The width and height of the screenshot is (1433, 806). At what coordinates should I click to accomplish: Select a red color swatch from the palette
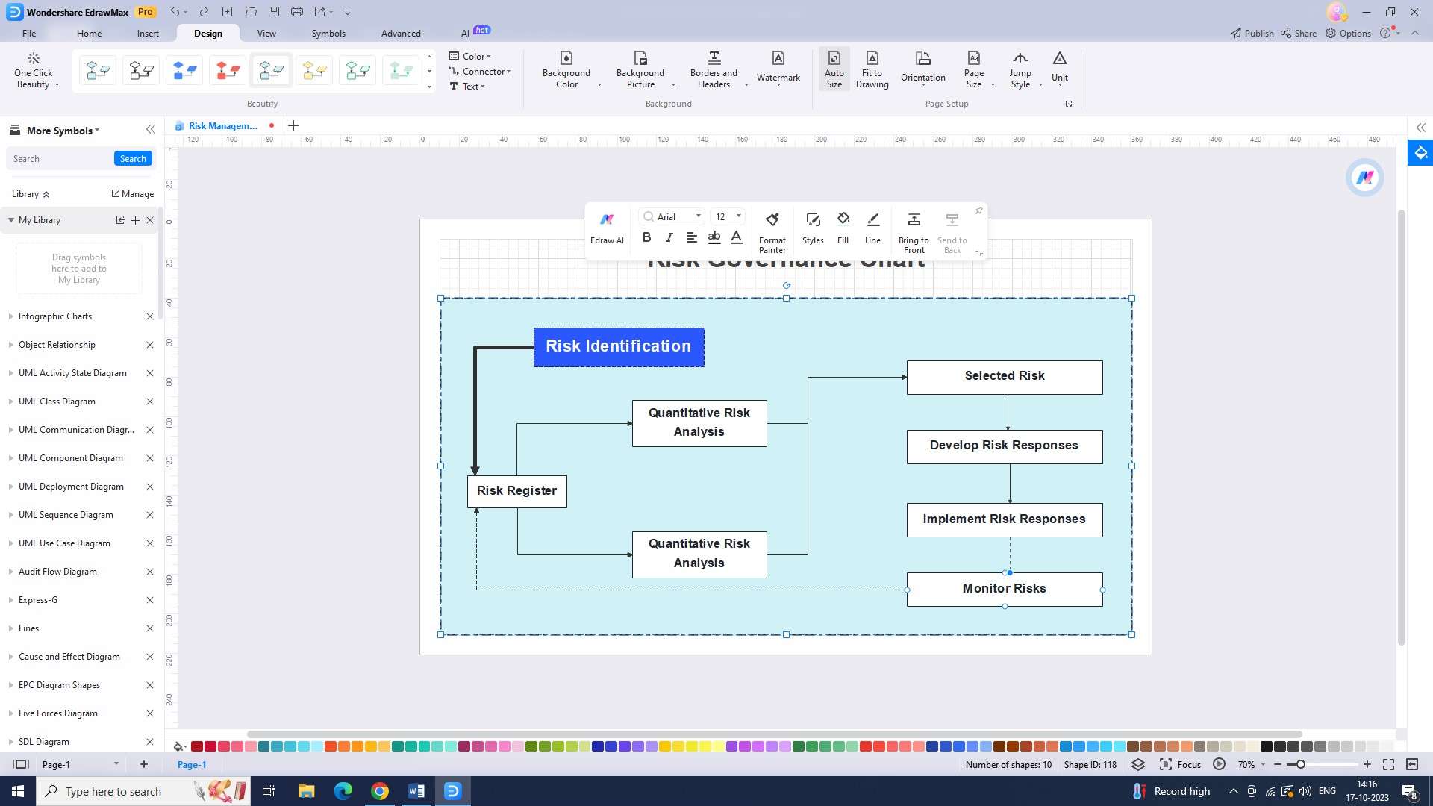(x=196, y=746)
